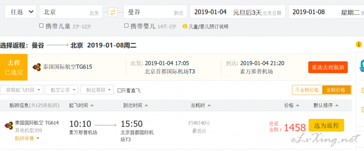The height and width of the screenshot is (151, 364).
Task: Open the 航空公司 filter dropdown
Action: [61, 90]
